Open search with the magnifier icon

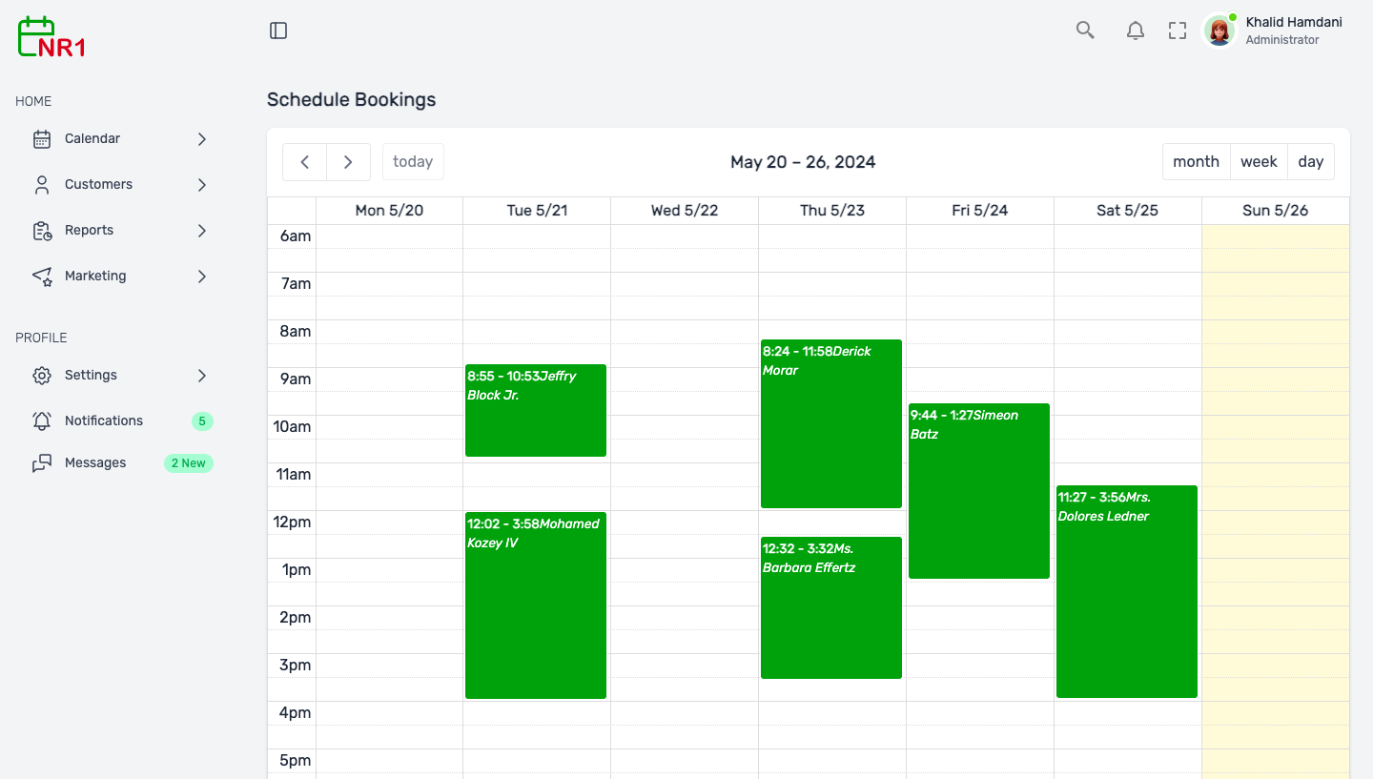pyautogui.click(x=1085, y=31)
